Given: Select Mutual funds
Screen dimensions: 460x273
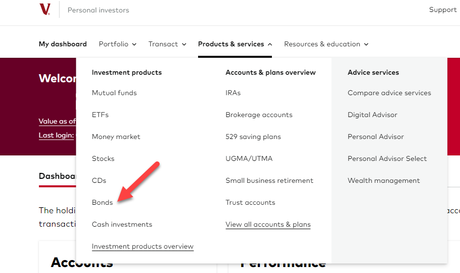Looking at the screenshot, I should tap(114, 93).
